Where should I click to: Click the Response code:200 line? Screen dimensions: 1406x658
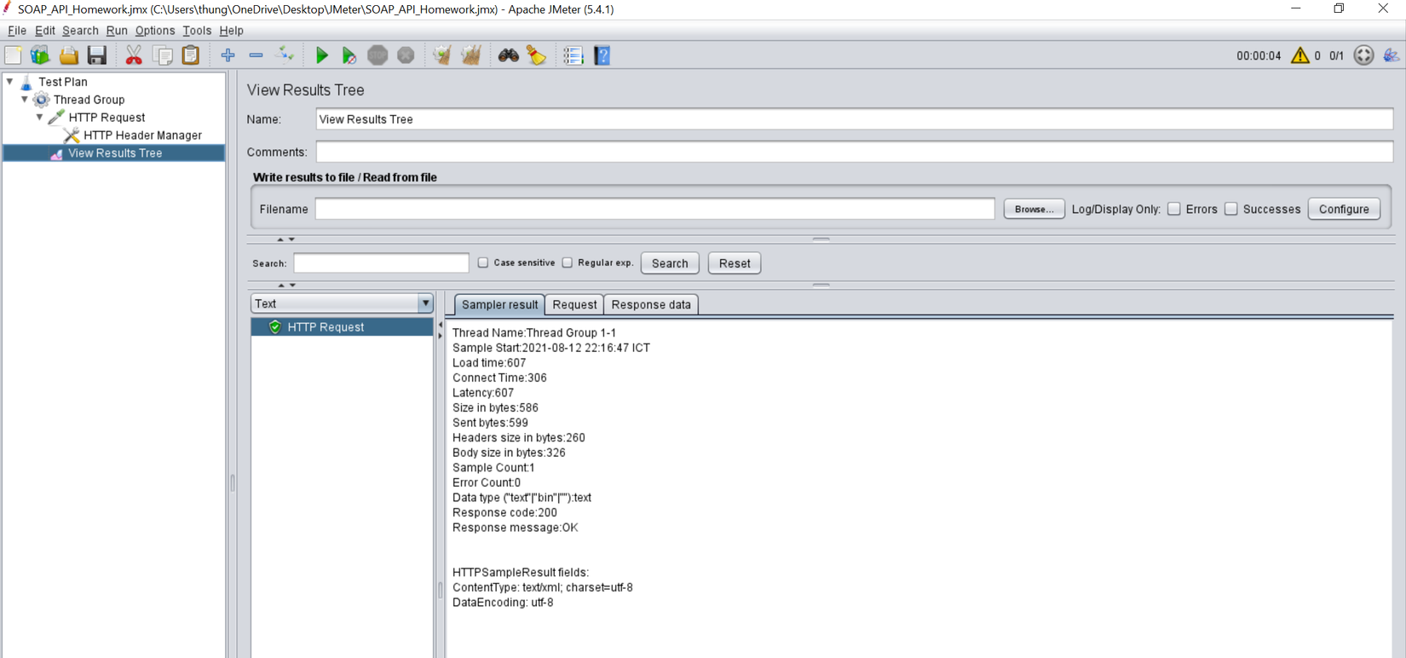(504, 513)
